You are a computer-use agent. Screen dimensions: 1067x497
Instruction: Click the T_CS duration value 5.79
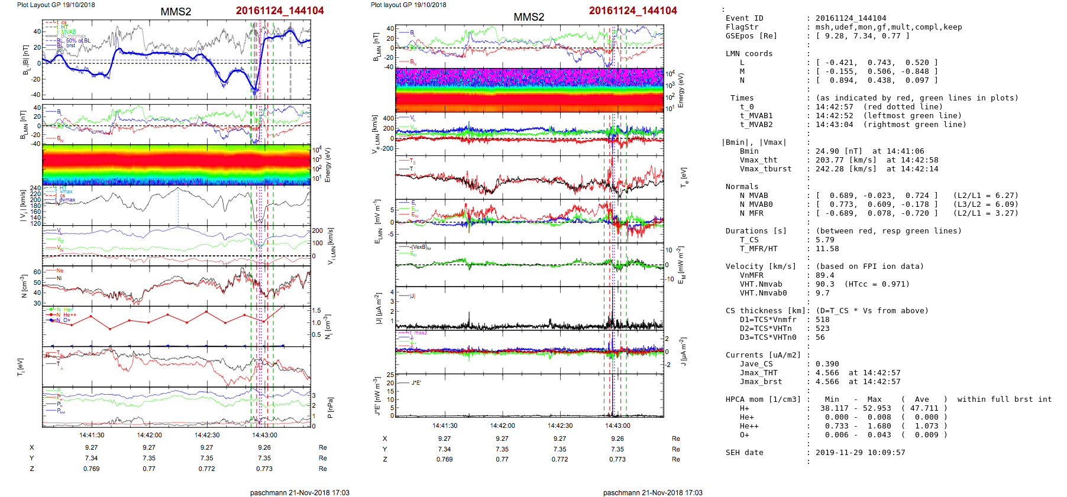point(824,240)
